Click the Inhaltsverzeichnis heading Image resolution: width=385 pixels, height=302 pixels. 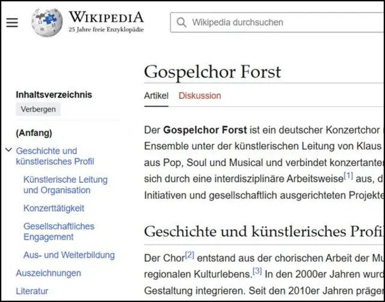(x=54, y=94)
